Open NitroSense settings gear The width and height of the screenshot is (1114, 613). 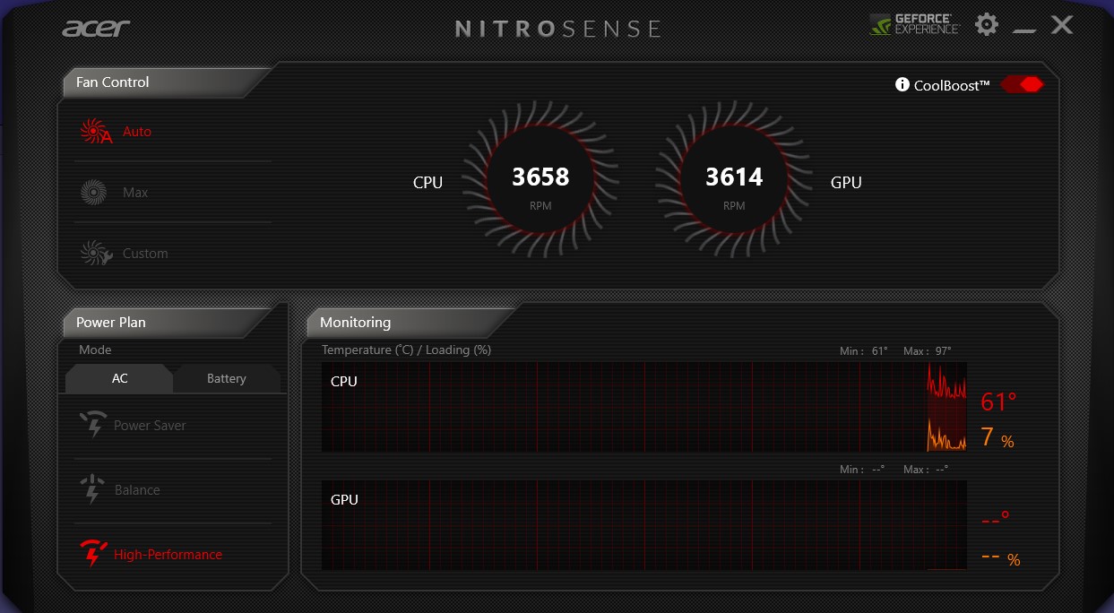pyautogui.click(x=987, y=24)
